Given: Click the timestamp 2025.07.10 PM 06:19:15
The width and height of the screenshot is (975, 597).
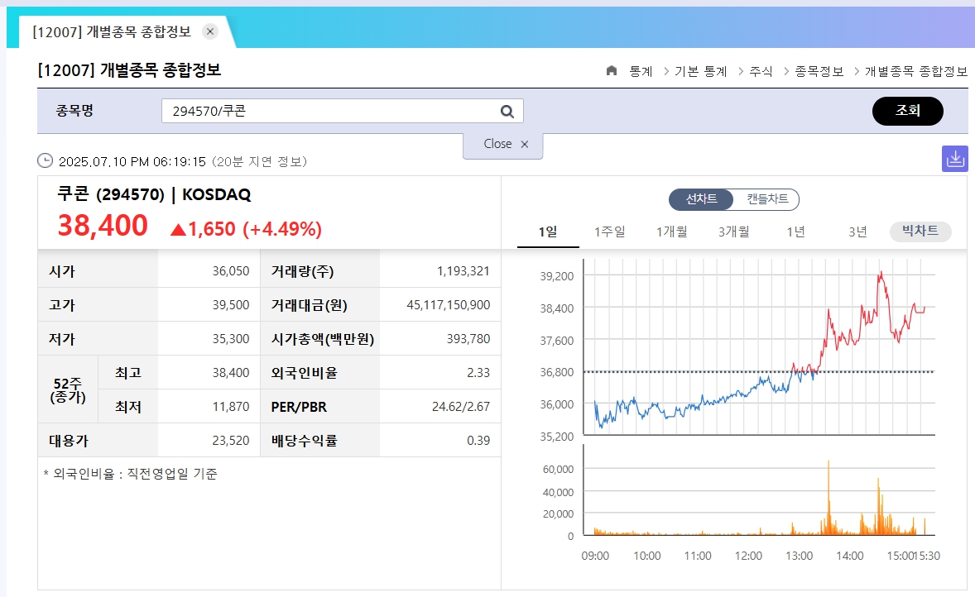Looking at the screenshot, I should 132,161.
